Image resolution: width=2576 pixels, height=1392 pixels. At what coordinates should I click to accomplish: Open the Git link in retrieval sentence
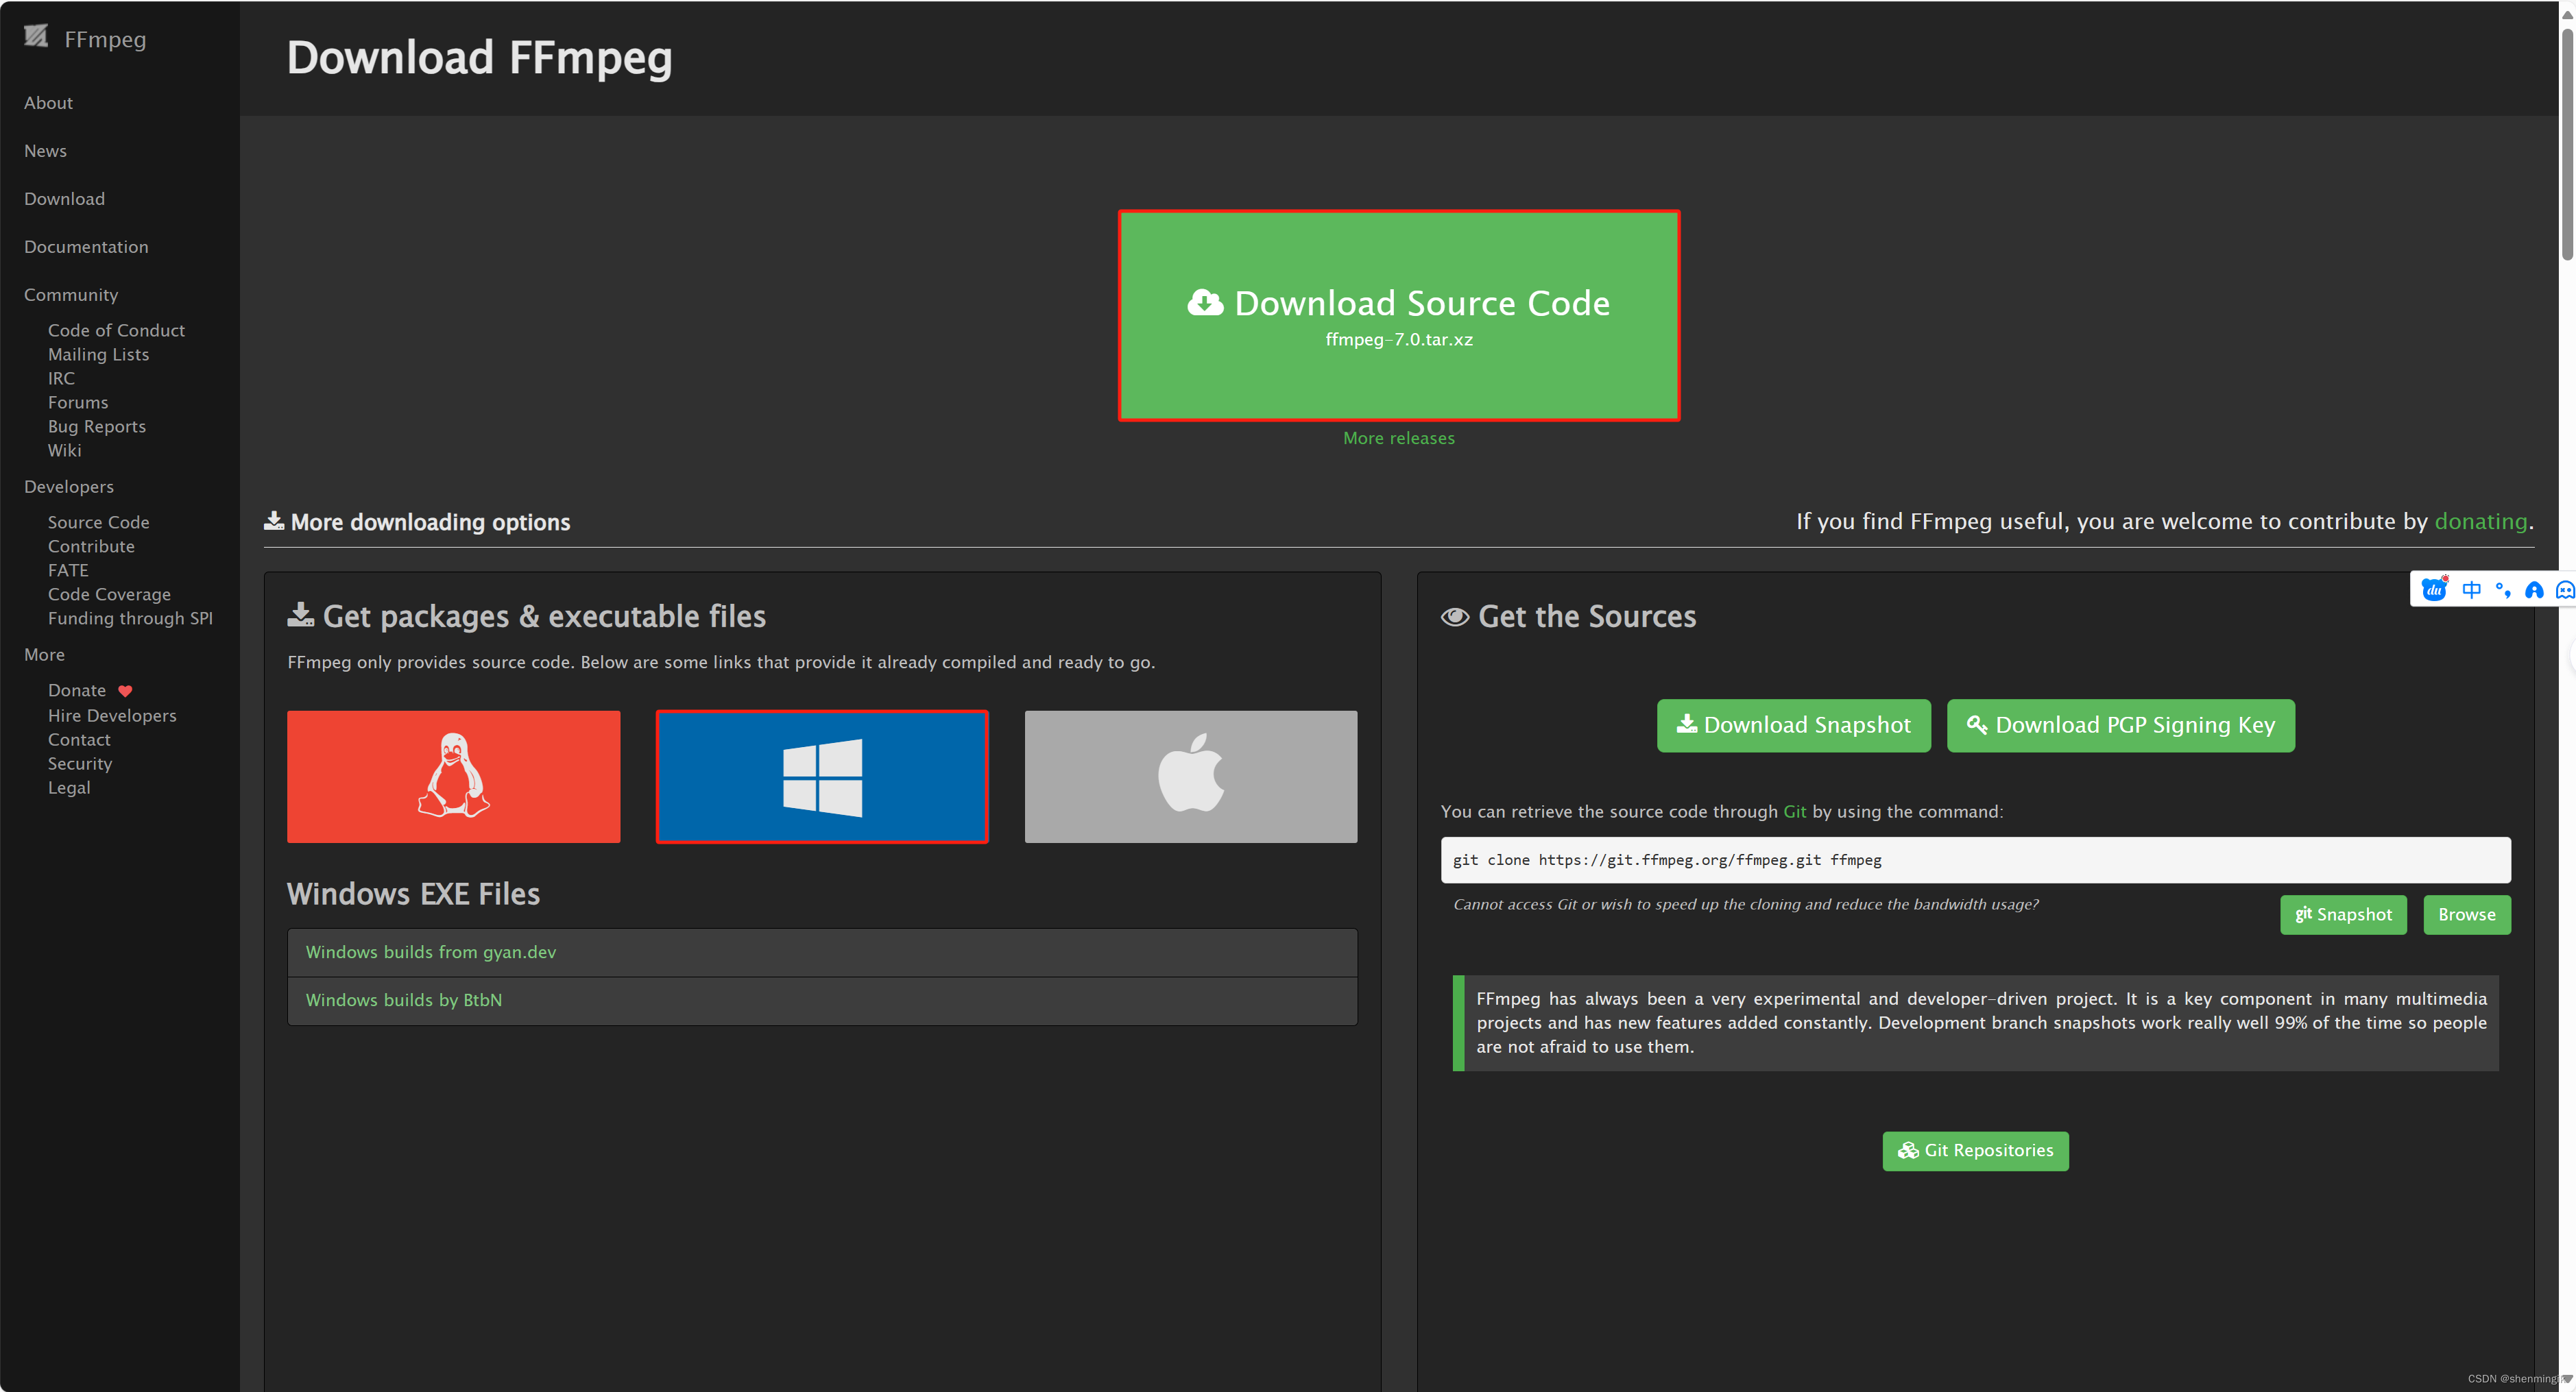1794,811
